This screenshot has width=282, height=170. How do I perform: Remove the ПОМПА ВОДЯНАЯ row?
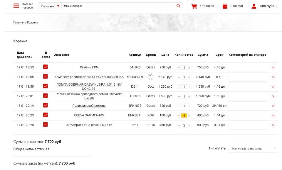(x=273, y=87)
